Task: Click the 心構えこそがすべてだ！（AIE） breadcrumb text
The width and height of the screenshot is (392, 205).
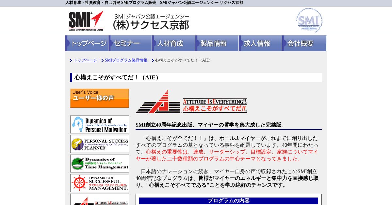Action: tap(184, 60)
